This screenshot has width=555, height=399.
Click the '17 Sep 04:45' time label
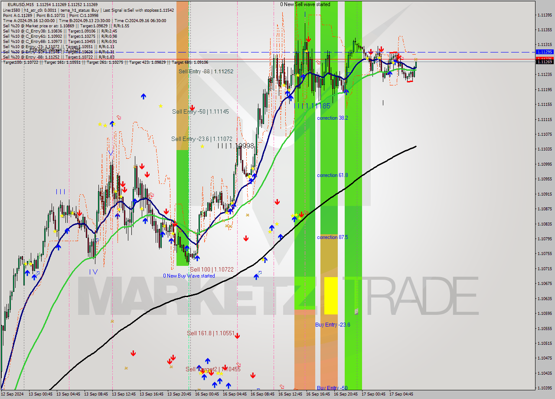401,394
